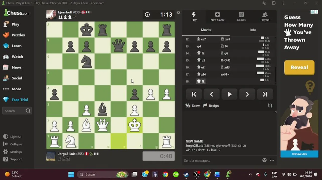Screen dimensions: 322x180
Task: Click the Resign button
Action: click(x=211, y=106)
